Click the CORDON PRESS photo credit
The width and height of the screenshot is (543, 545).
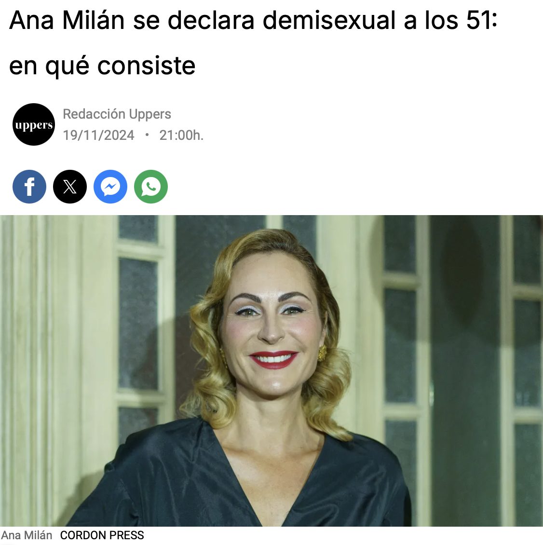(x=102, y=535)
